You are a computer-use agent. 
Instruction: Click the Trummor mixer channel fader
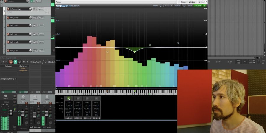[x=22, y=113]
